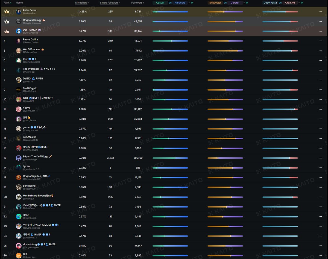The image size is (328, 259).
Task: Click Trail2Crypto's avatar image
Action: coord(19,90)
